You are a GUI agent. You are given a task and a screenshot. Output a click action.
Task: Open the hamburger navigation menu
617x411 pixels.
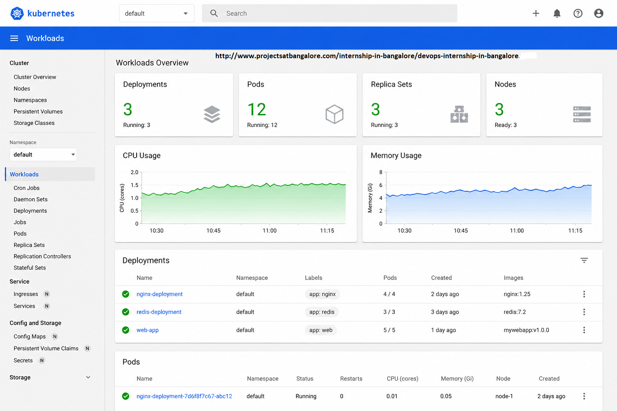pos(14,38)
